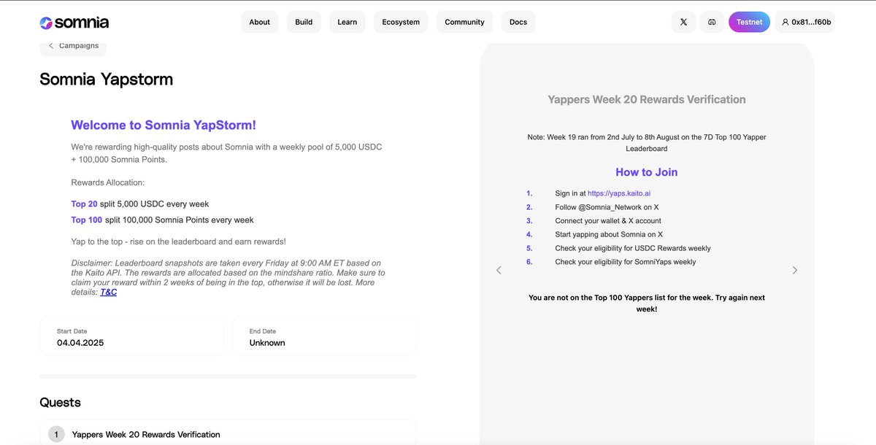Open the Discord icon link

pyautogui.click(x=712, y=22)
